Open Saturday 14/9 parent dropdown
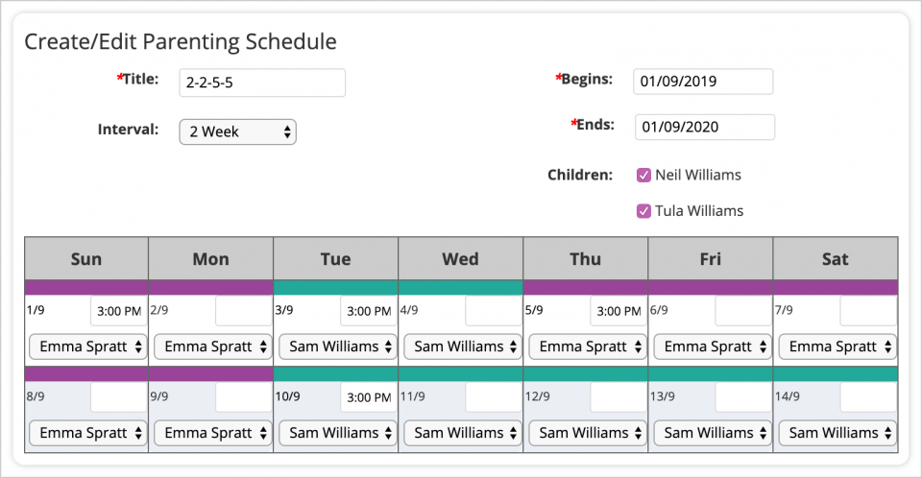Viewport: 922px width, 478px height. click(x=837, y=433)
